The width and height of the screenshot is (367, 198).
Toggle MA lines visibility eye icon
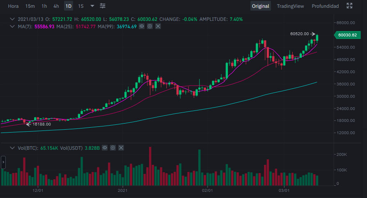[x=142, y=26]
